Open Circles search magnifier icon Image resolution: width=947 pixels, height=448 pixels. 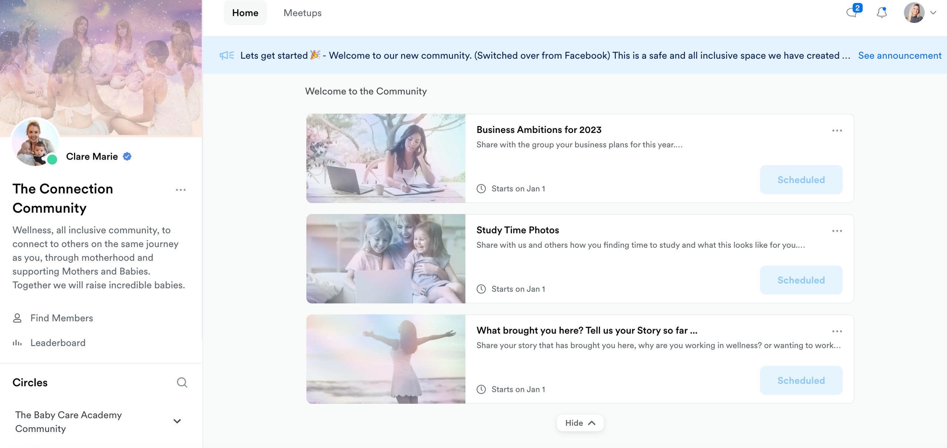click(x=182, y=382)
